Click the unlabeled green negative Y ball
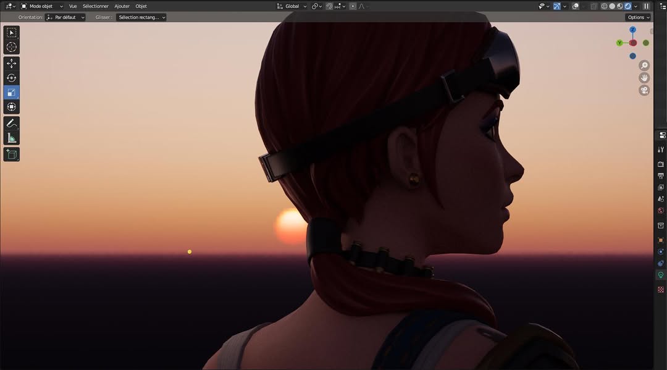This screenshot has width=667, height=370. [x=646, y=43]
